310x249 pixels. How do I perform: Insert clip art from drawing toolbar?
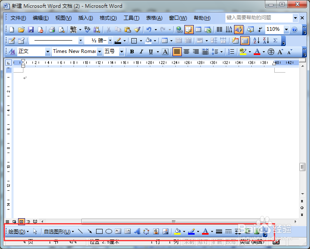click(x=156, y=231)
